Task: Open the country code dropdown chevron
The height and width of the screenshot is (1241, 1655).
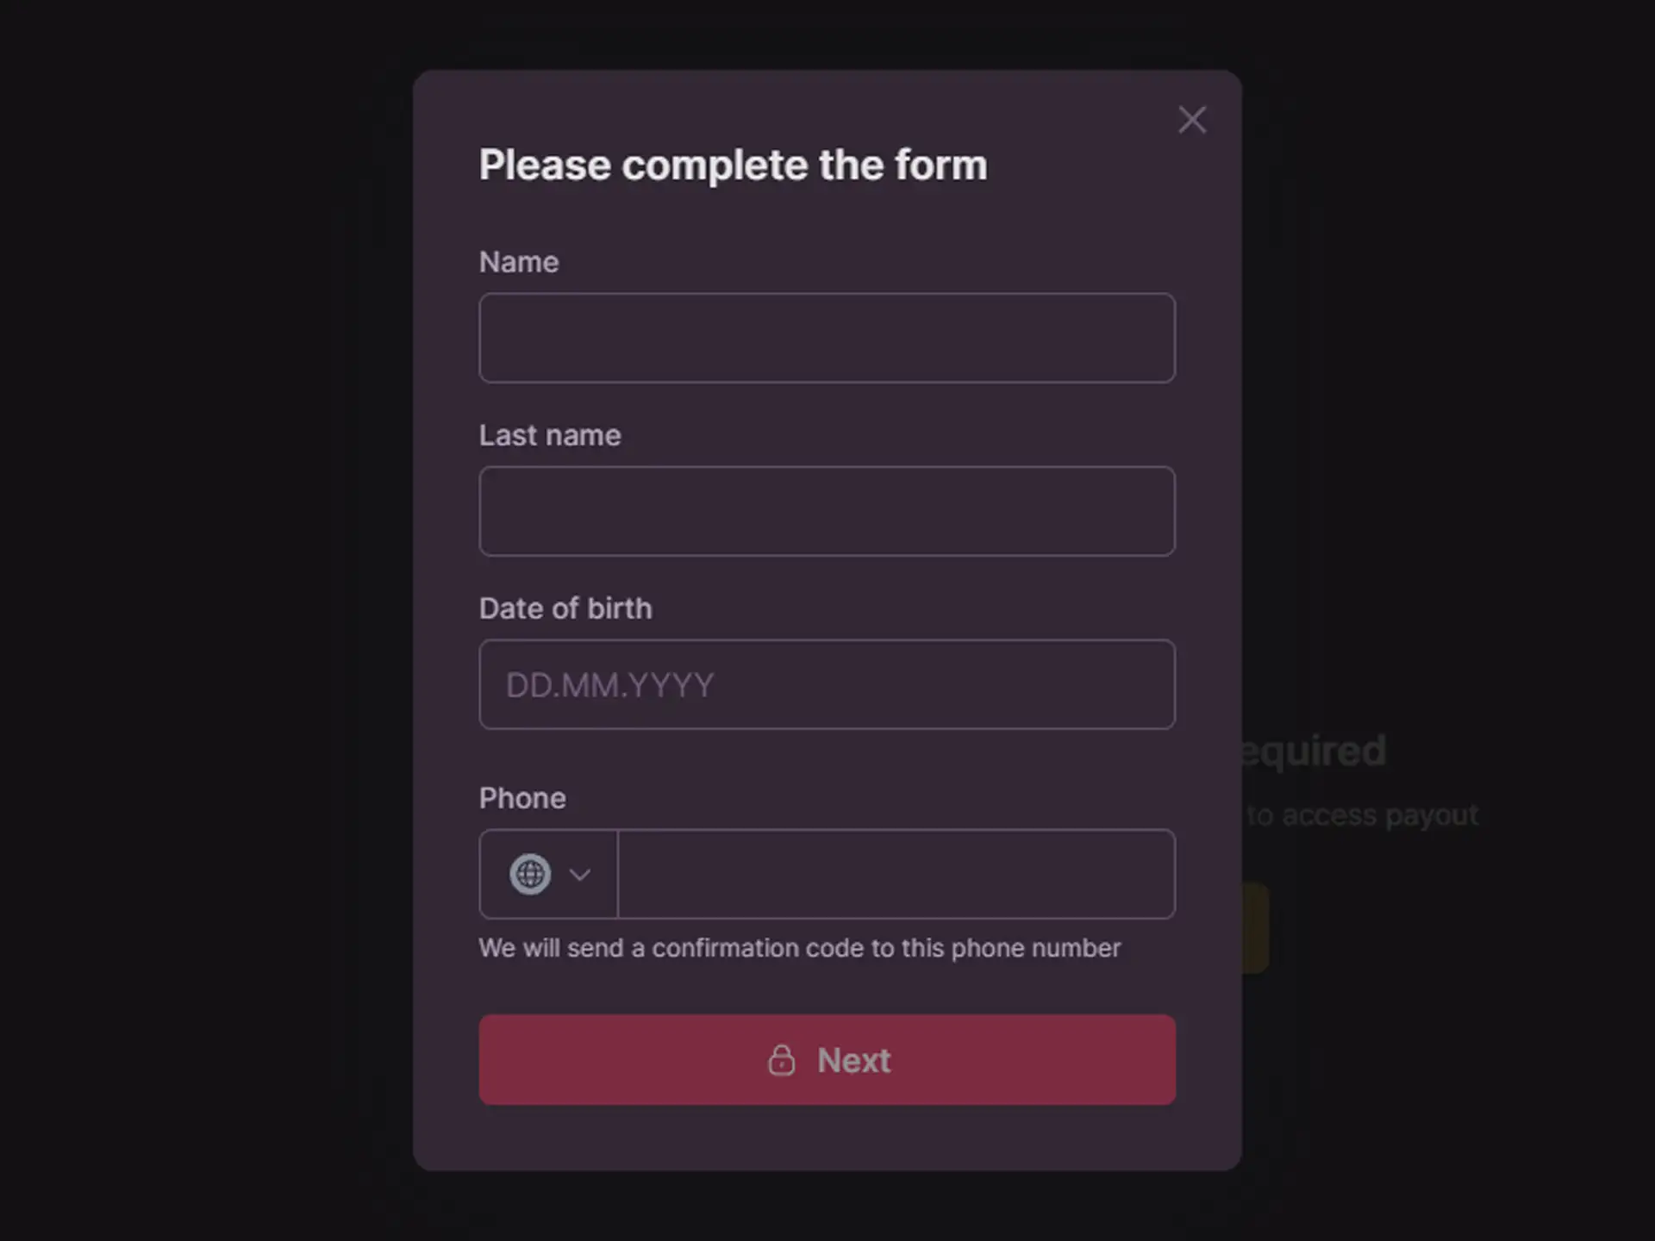Action: [579, 874]
